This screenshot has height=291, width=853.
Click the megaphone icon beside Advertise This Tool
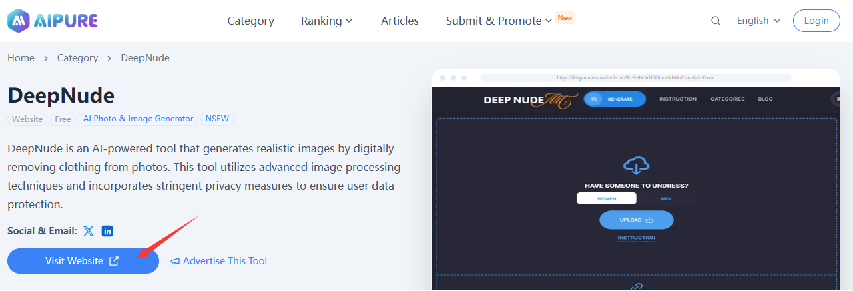(175, 261)
